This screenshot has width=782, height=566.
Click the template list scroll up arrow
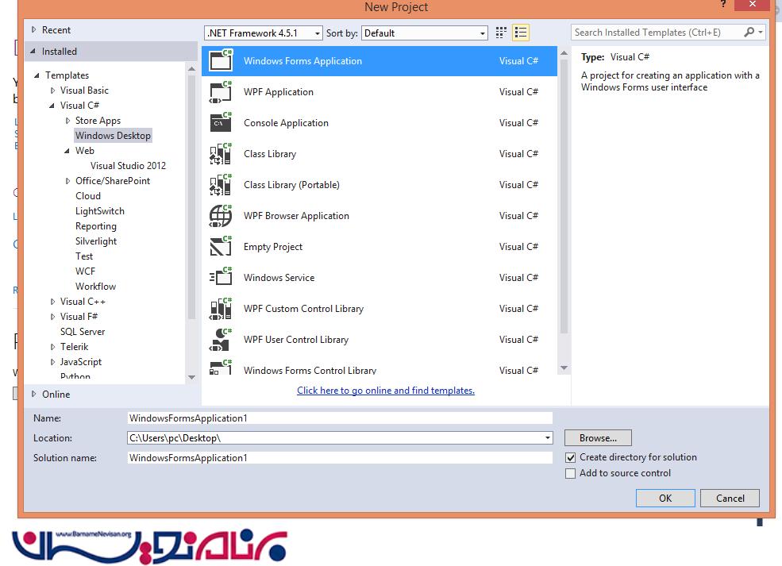pyautogui.click(x=564, y=53)
